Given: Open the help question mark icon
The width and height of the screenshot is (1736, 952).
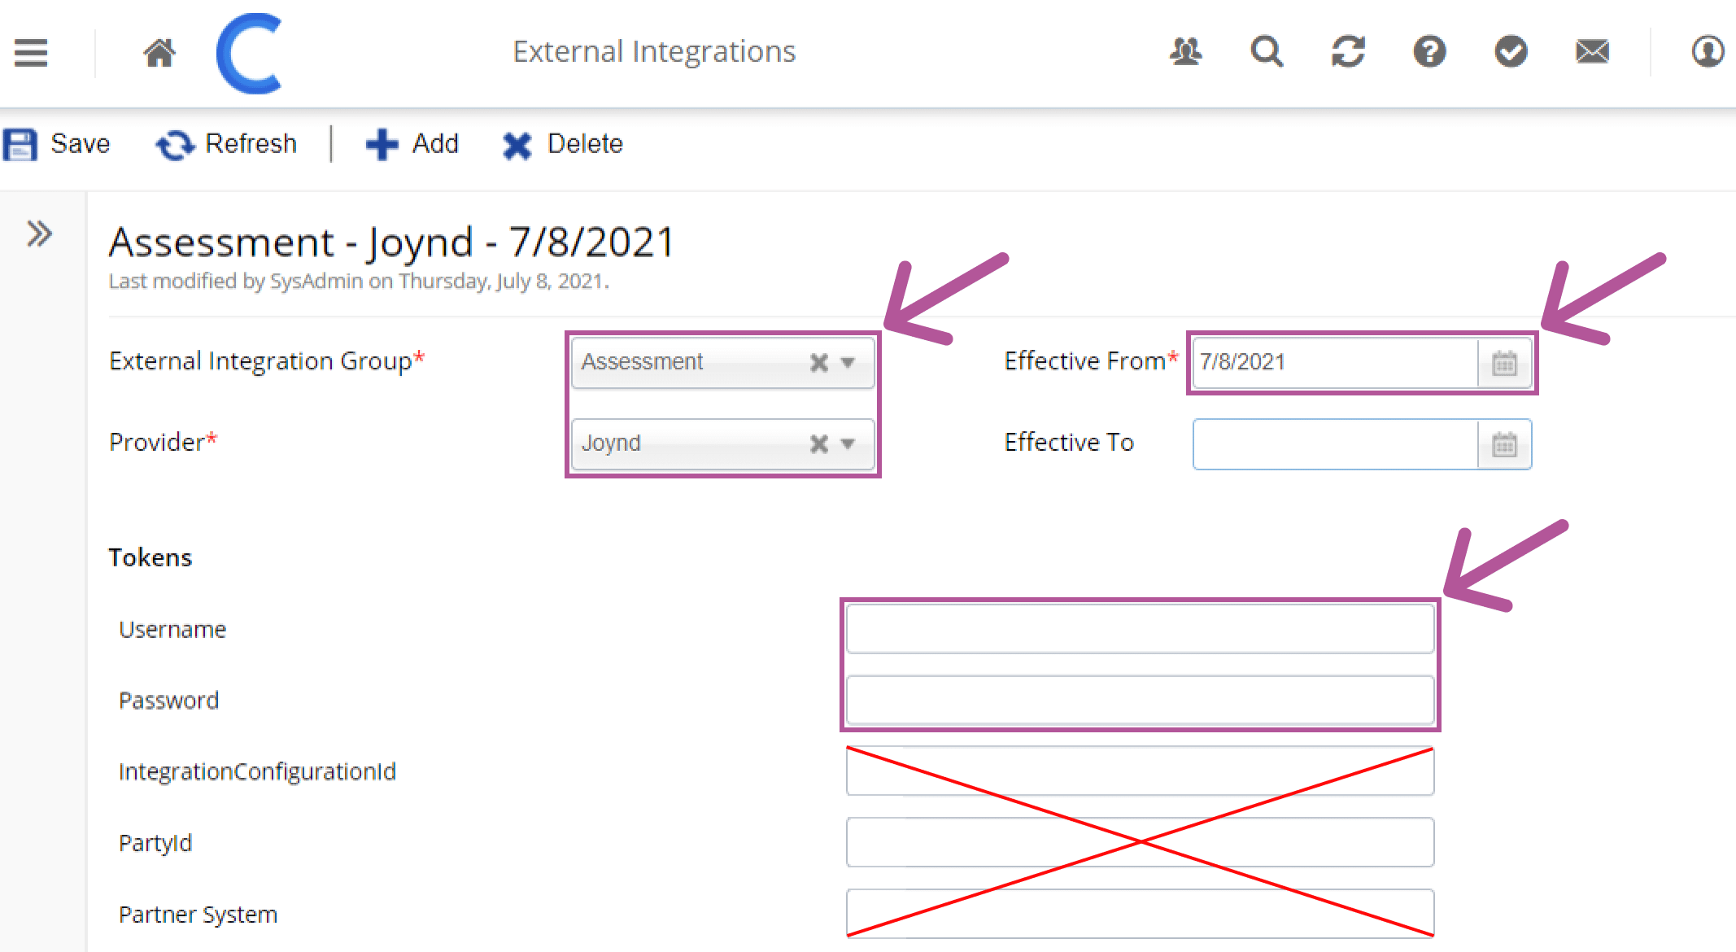Looking at the screenshot, I should [1429, 52].
